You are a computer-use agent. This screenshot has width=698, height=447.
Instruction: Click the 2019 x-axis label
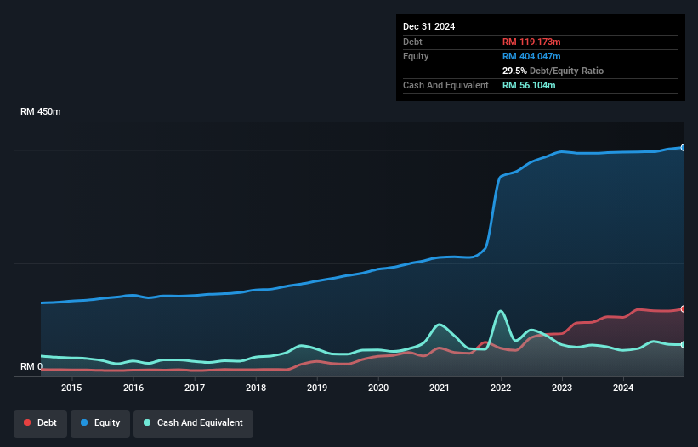(x=317, y=388)
